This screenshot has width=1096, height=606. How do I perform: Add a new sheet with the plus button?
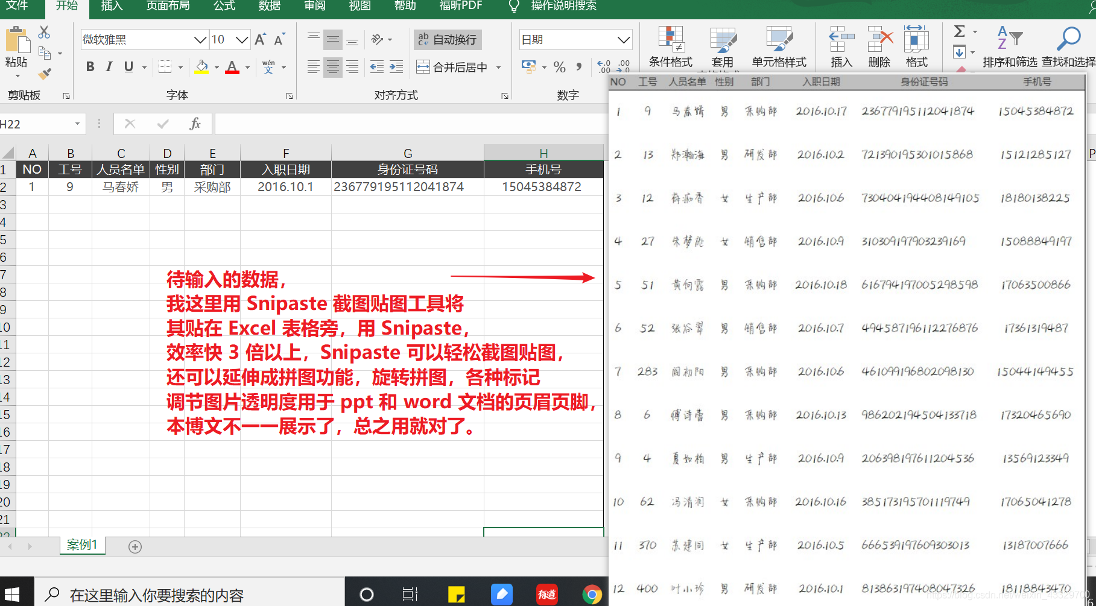click(135, 546)
